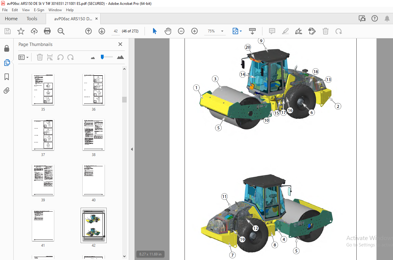Collapse the navigation pane arrow
Viewport: 393px width, 260px height.
pos(132,149)
